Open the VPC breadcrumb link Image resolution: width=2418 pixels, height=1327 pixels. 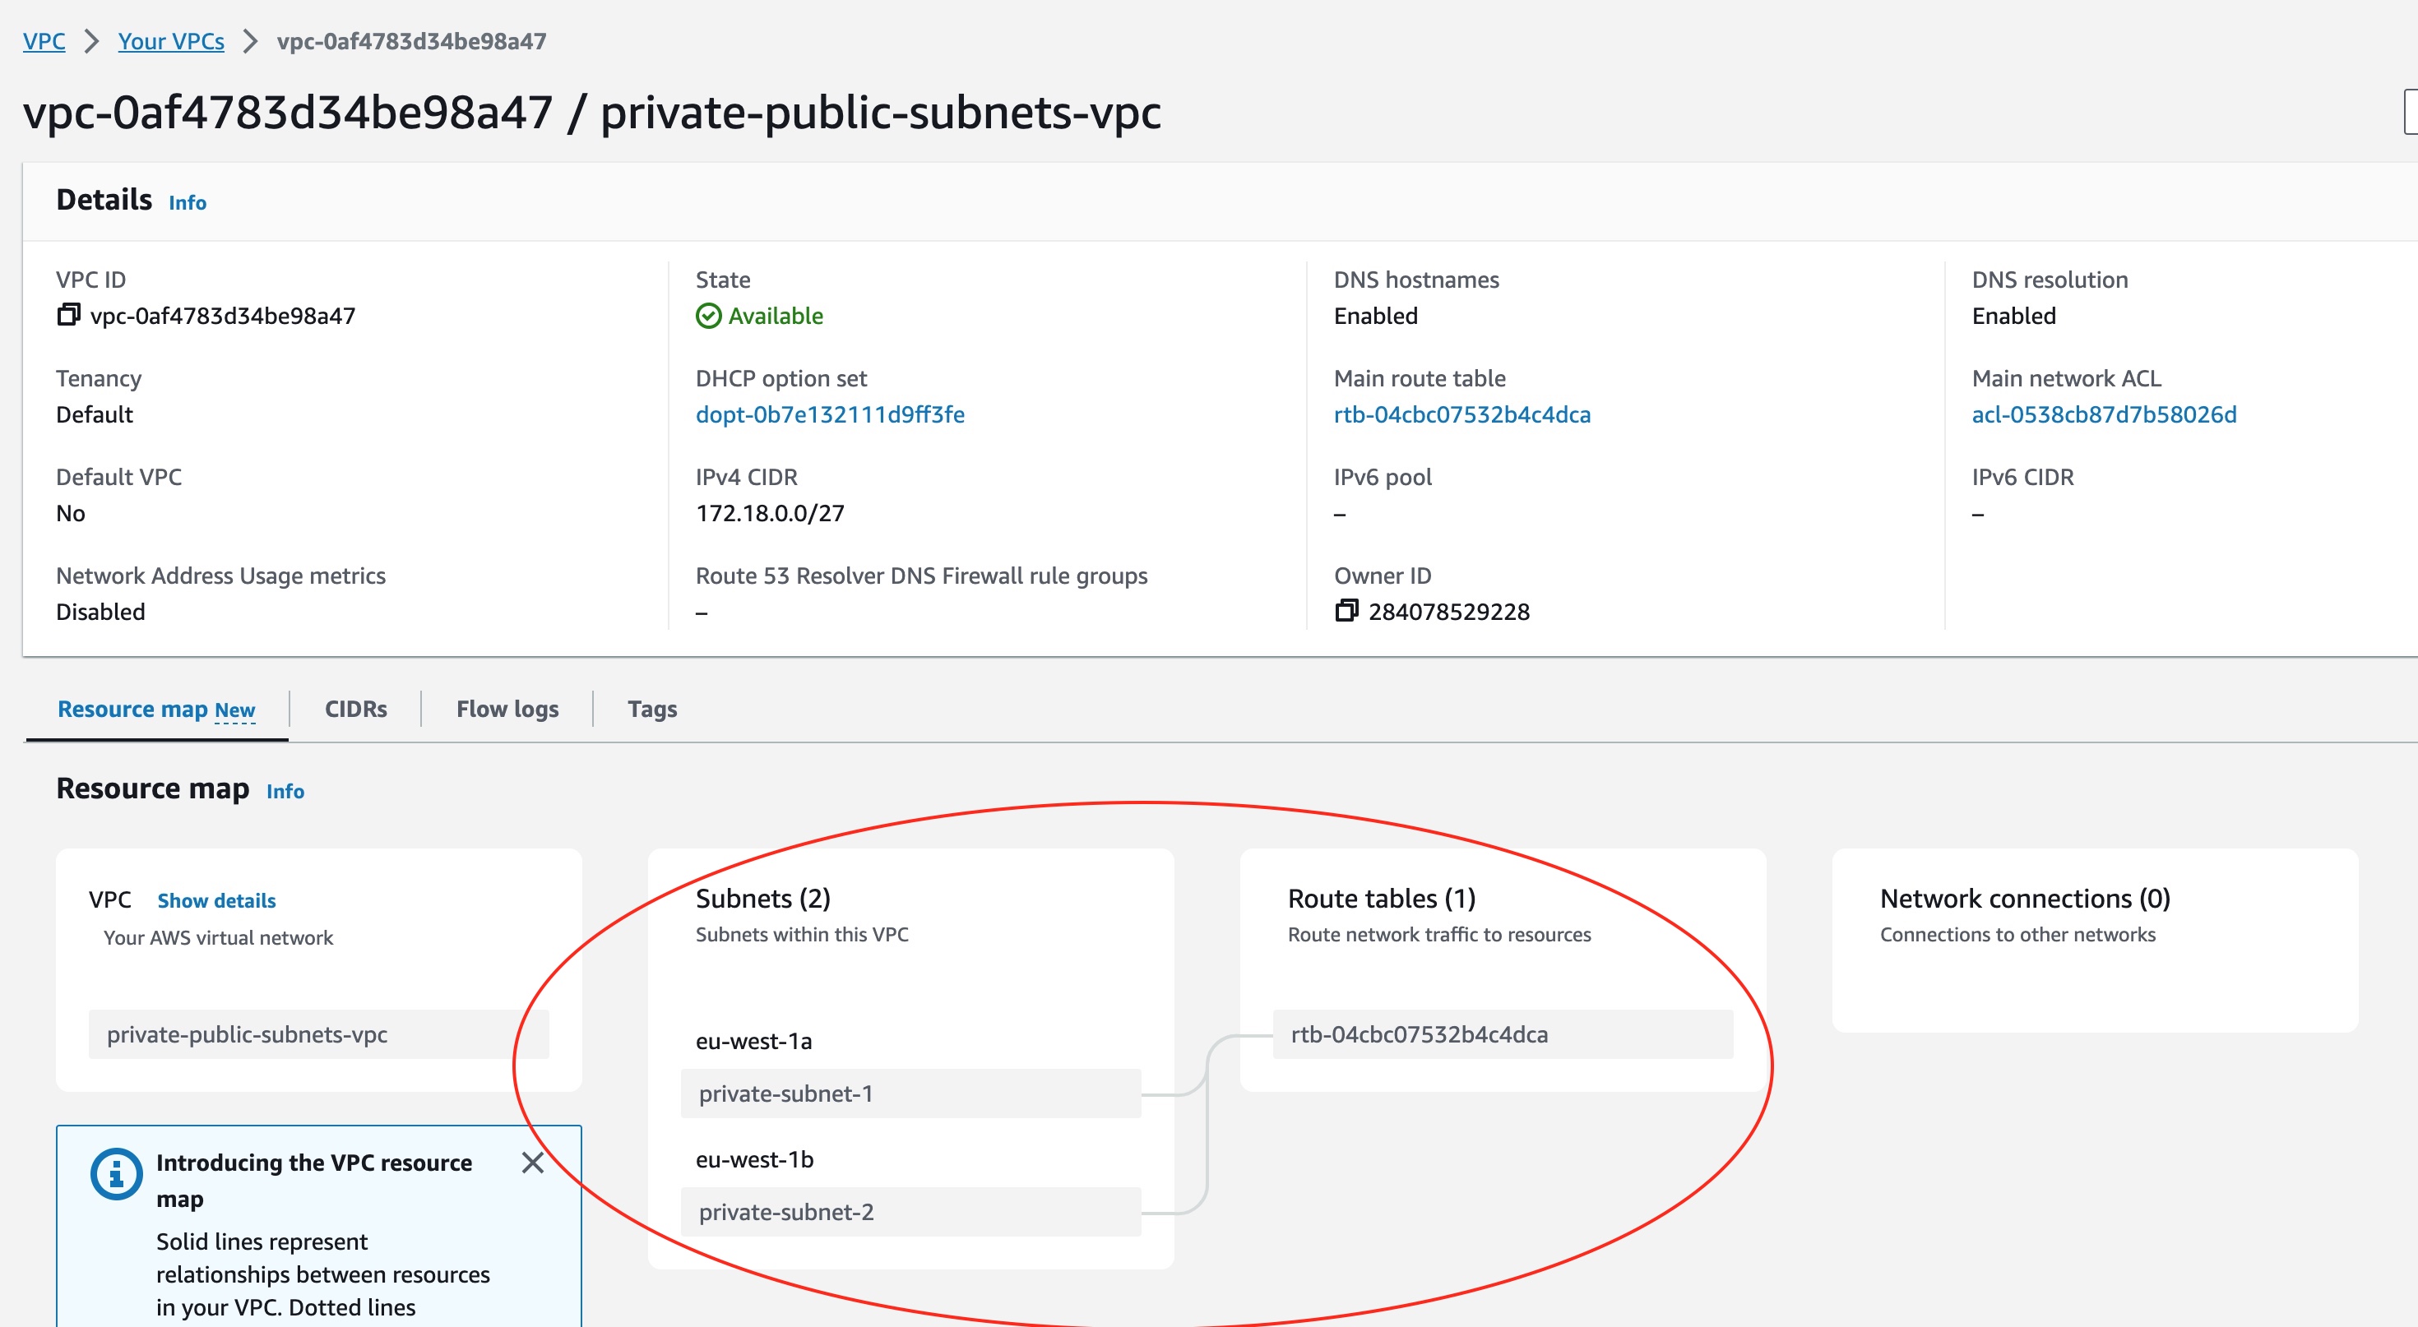44,41
